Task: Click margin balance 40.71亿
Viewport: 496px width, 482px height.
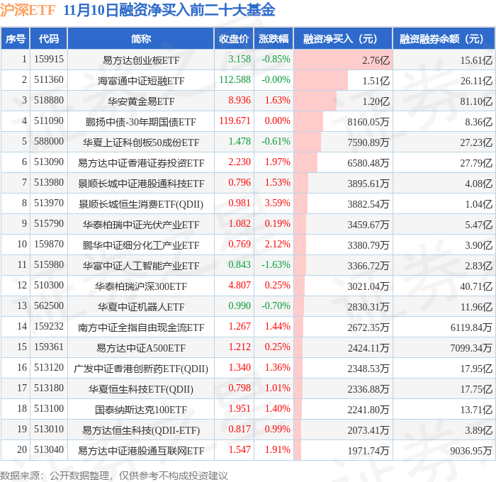Action: [x=476, y=286]
